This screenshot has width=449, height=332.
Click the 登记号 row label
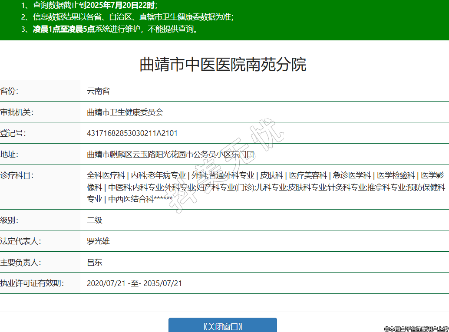[13, 133]
